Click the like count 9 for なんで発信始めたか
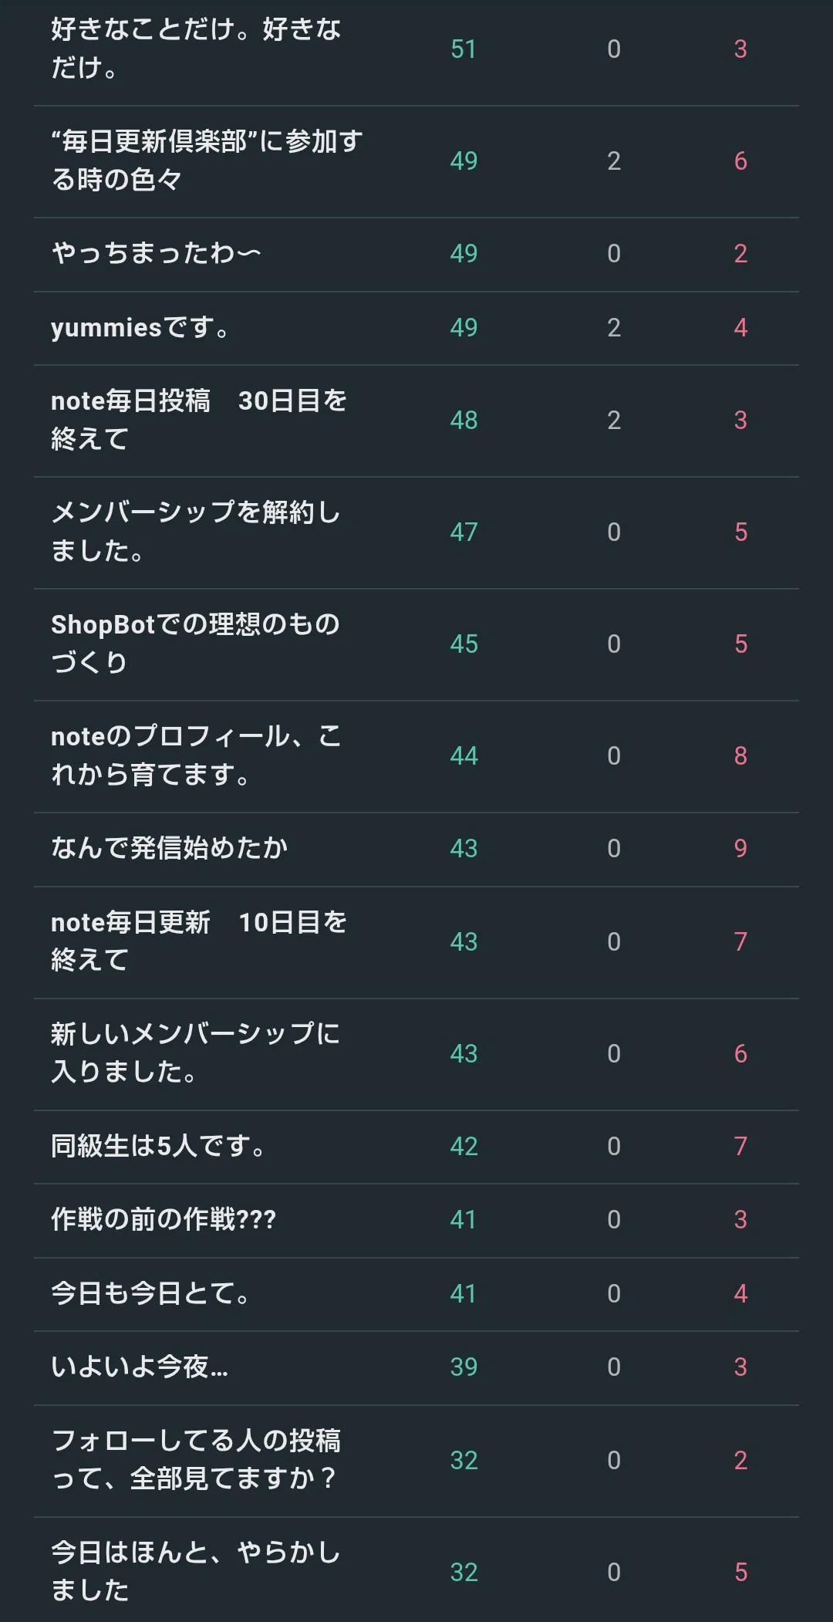Viewport: 833px width, 1622px height. click(740, 848)
